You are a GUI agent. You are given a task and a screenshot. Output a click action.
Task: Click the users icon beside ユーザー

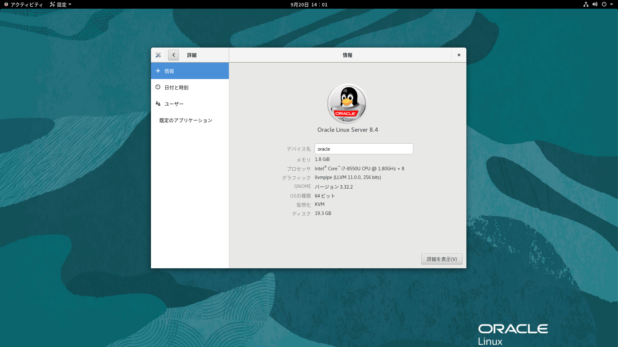(158, 103)
